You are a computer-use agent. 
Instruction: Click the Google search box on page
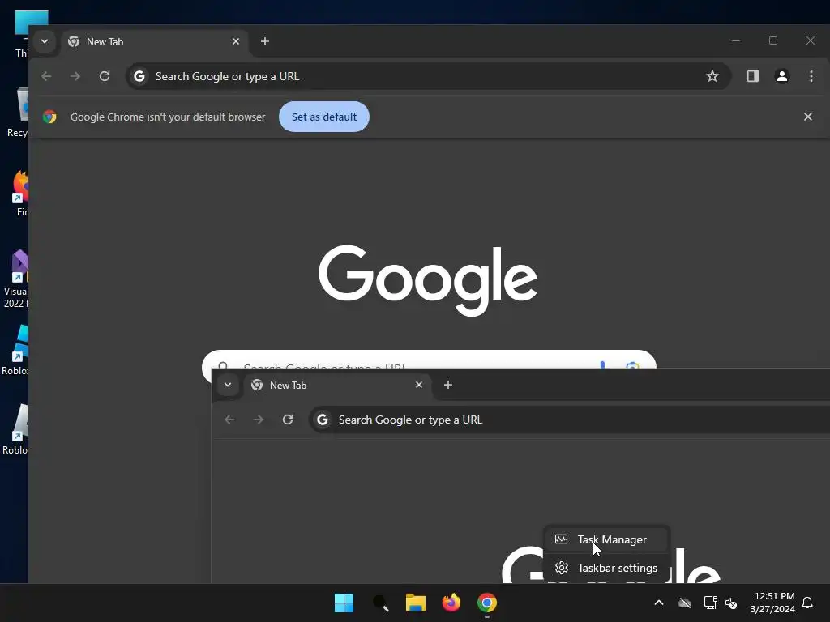click(429, 360)
